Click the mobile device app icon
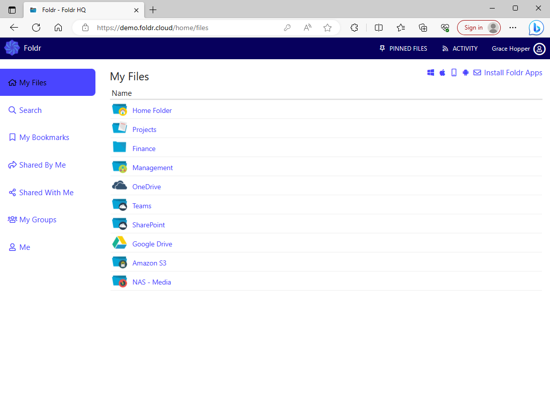 tap(454, 73)
